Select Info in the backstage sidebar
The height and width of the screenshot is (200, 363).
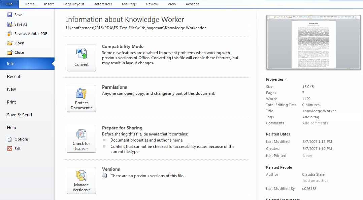click(x=27, y=64)
